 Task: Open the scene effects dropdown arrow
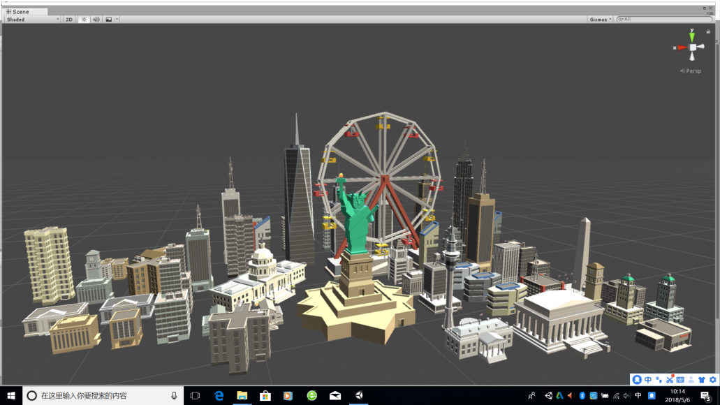tap(117, 20)
